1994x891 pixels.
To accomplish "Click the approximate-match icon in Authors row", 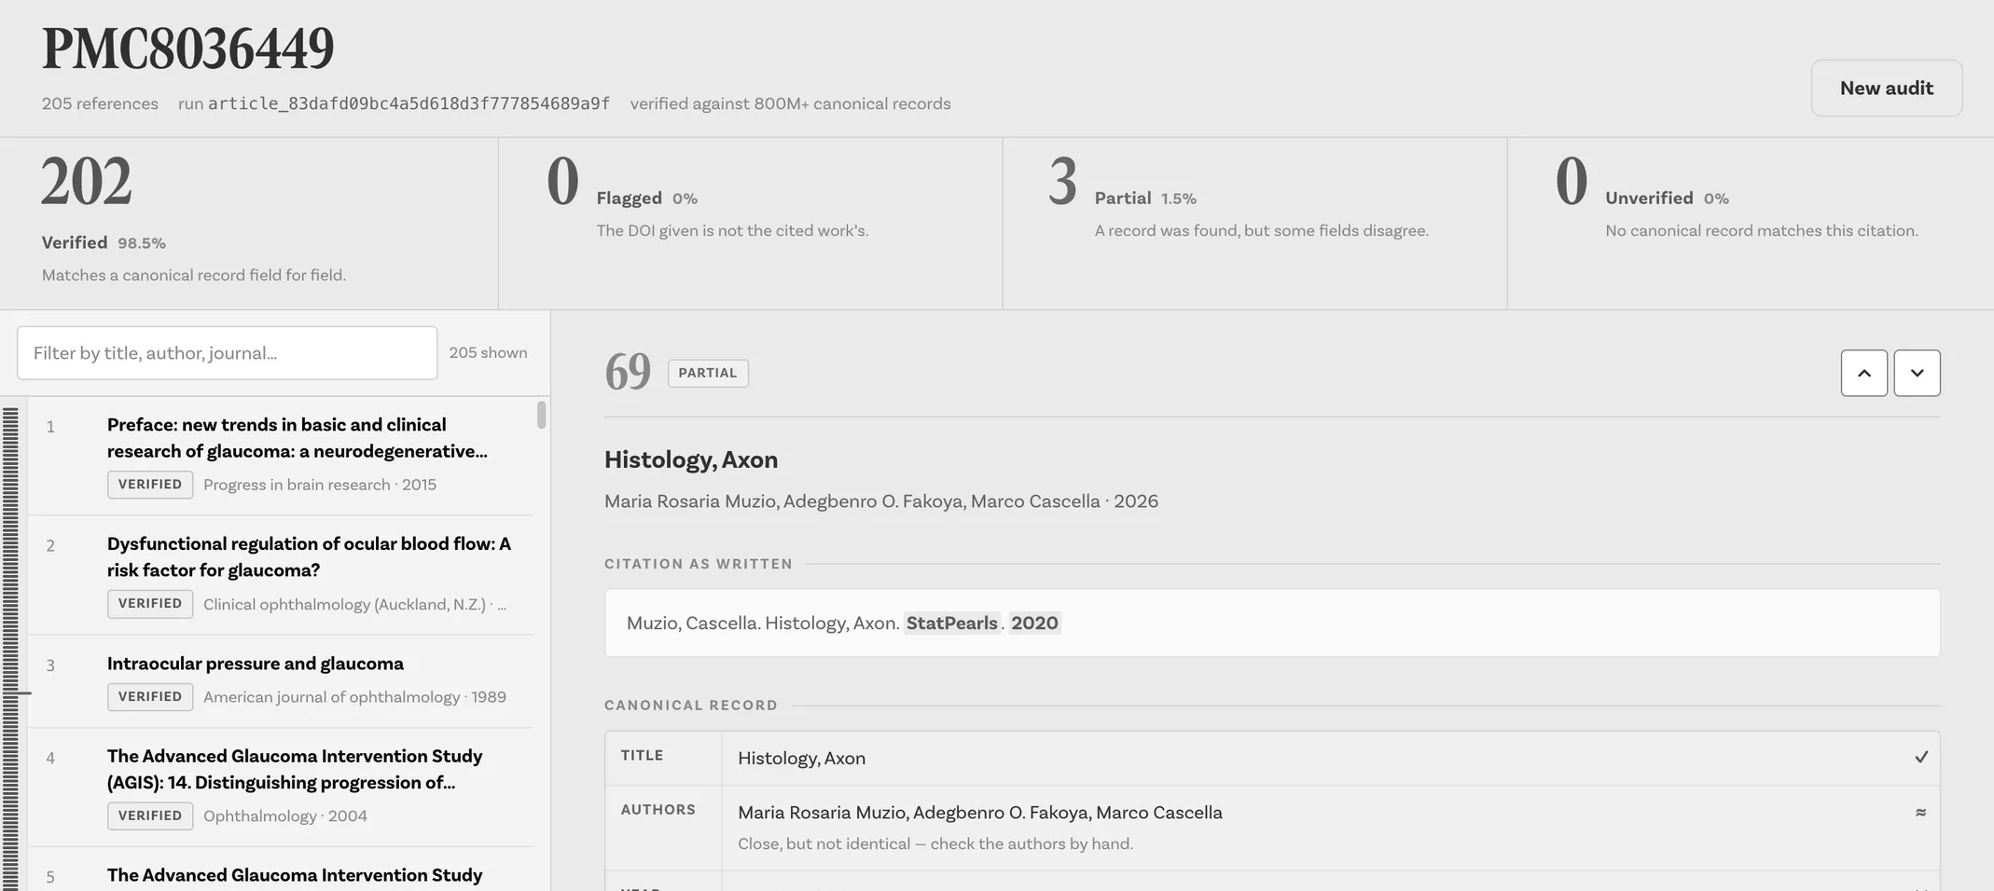I will pos(1920,813).
